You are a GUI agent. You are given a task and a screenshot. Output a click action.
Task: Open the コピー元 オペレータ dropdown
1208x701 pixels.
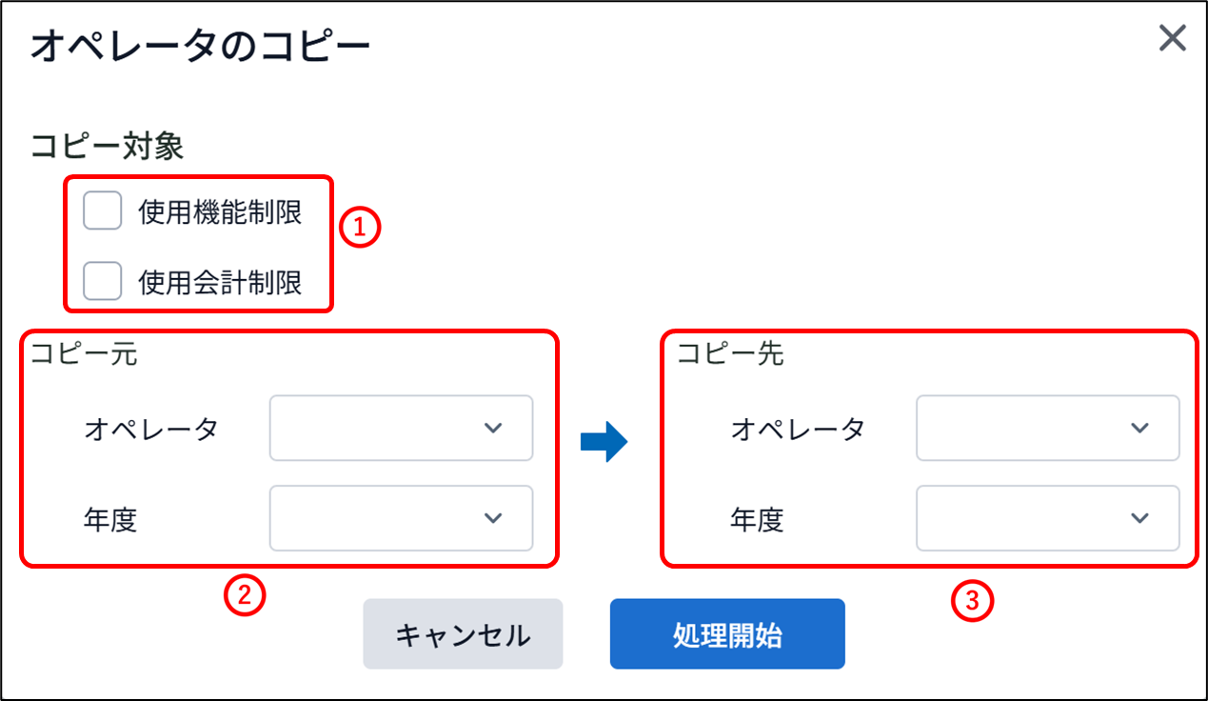click(401, 429)
